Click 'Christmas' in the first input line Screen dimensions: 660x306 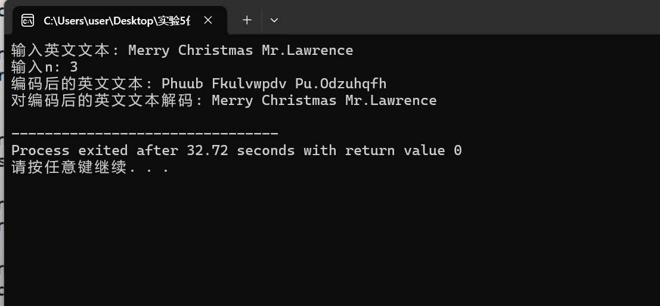(x=215, y=50)
